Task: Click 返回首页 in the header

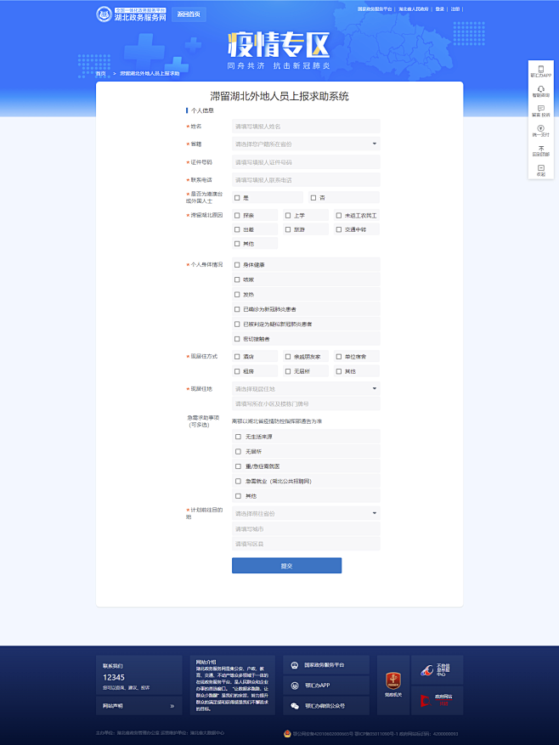Action: click(x=187, y=14)
